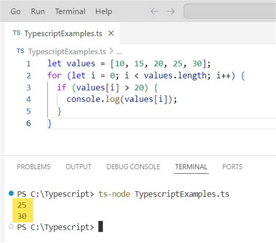The width and height of the screenshot is (276, 243).
Task: Open the Run menu
Action: (38, 11)
